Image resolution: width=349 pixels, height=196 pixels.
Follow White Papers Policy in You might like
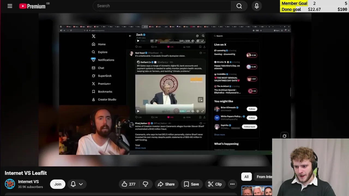pos(252,118)
